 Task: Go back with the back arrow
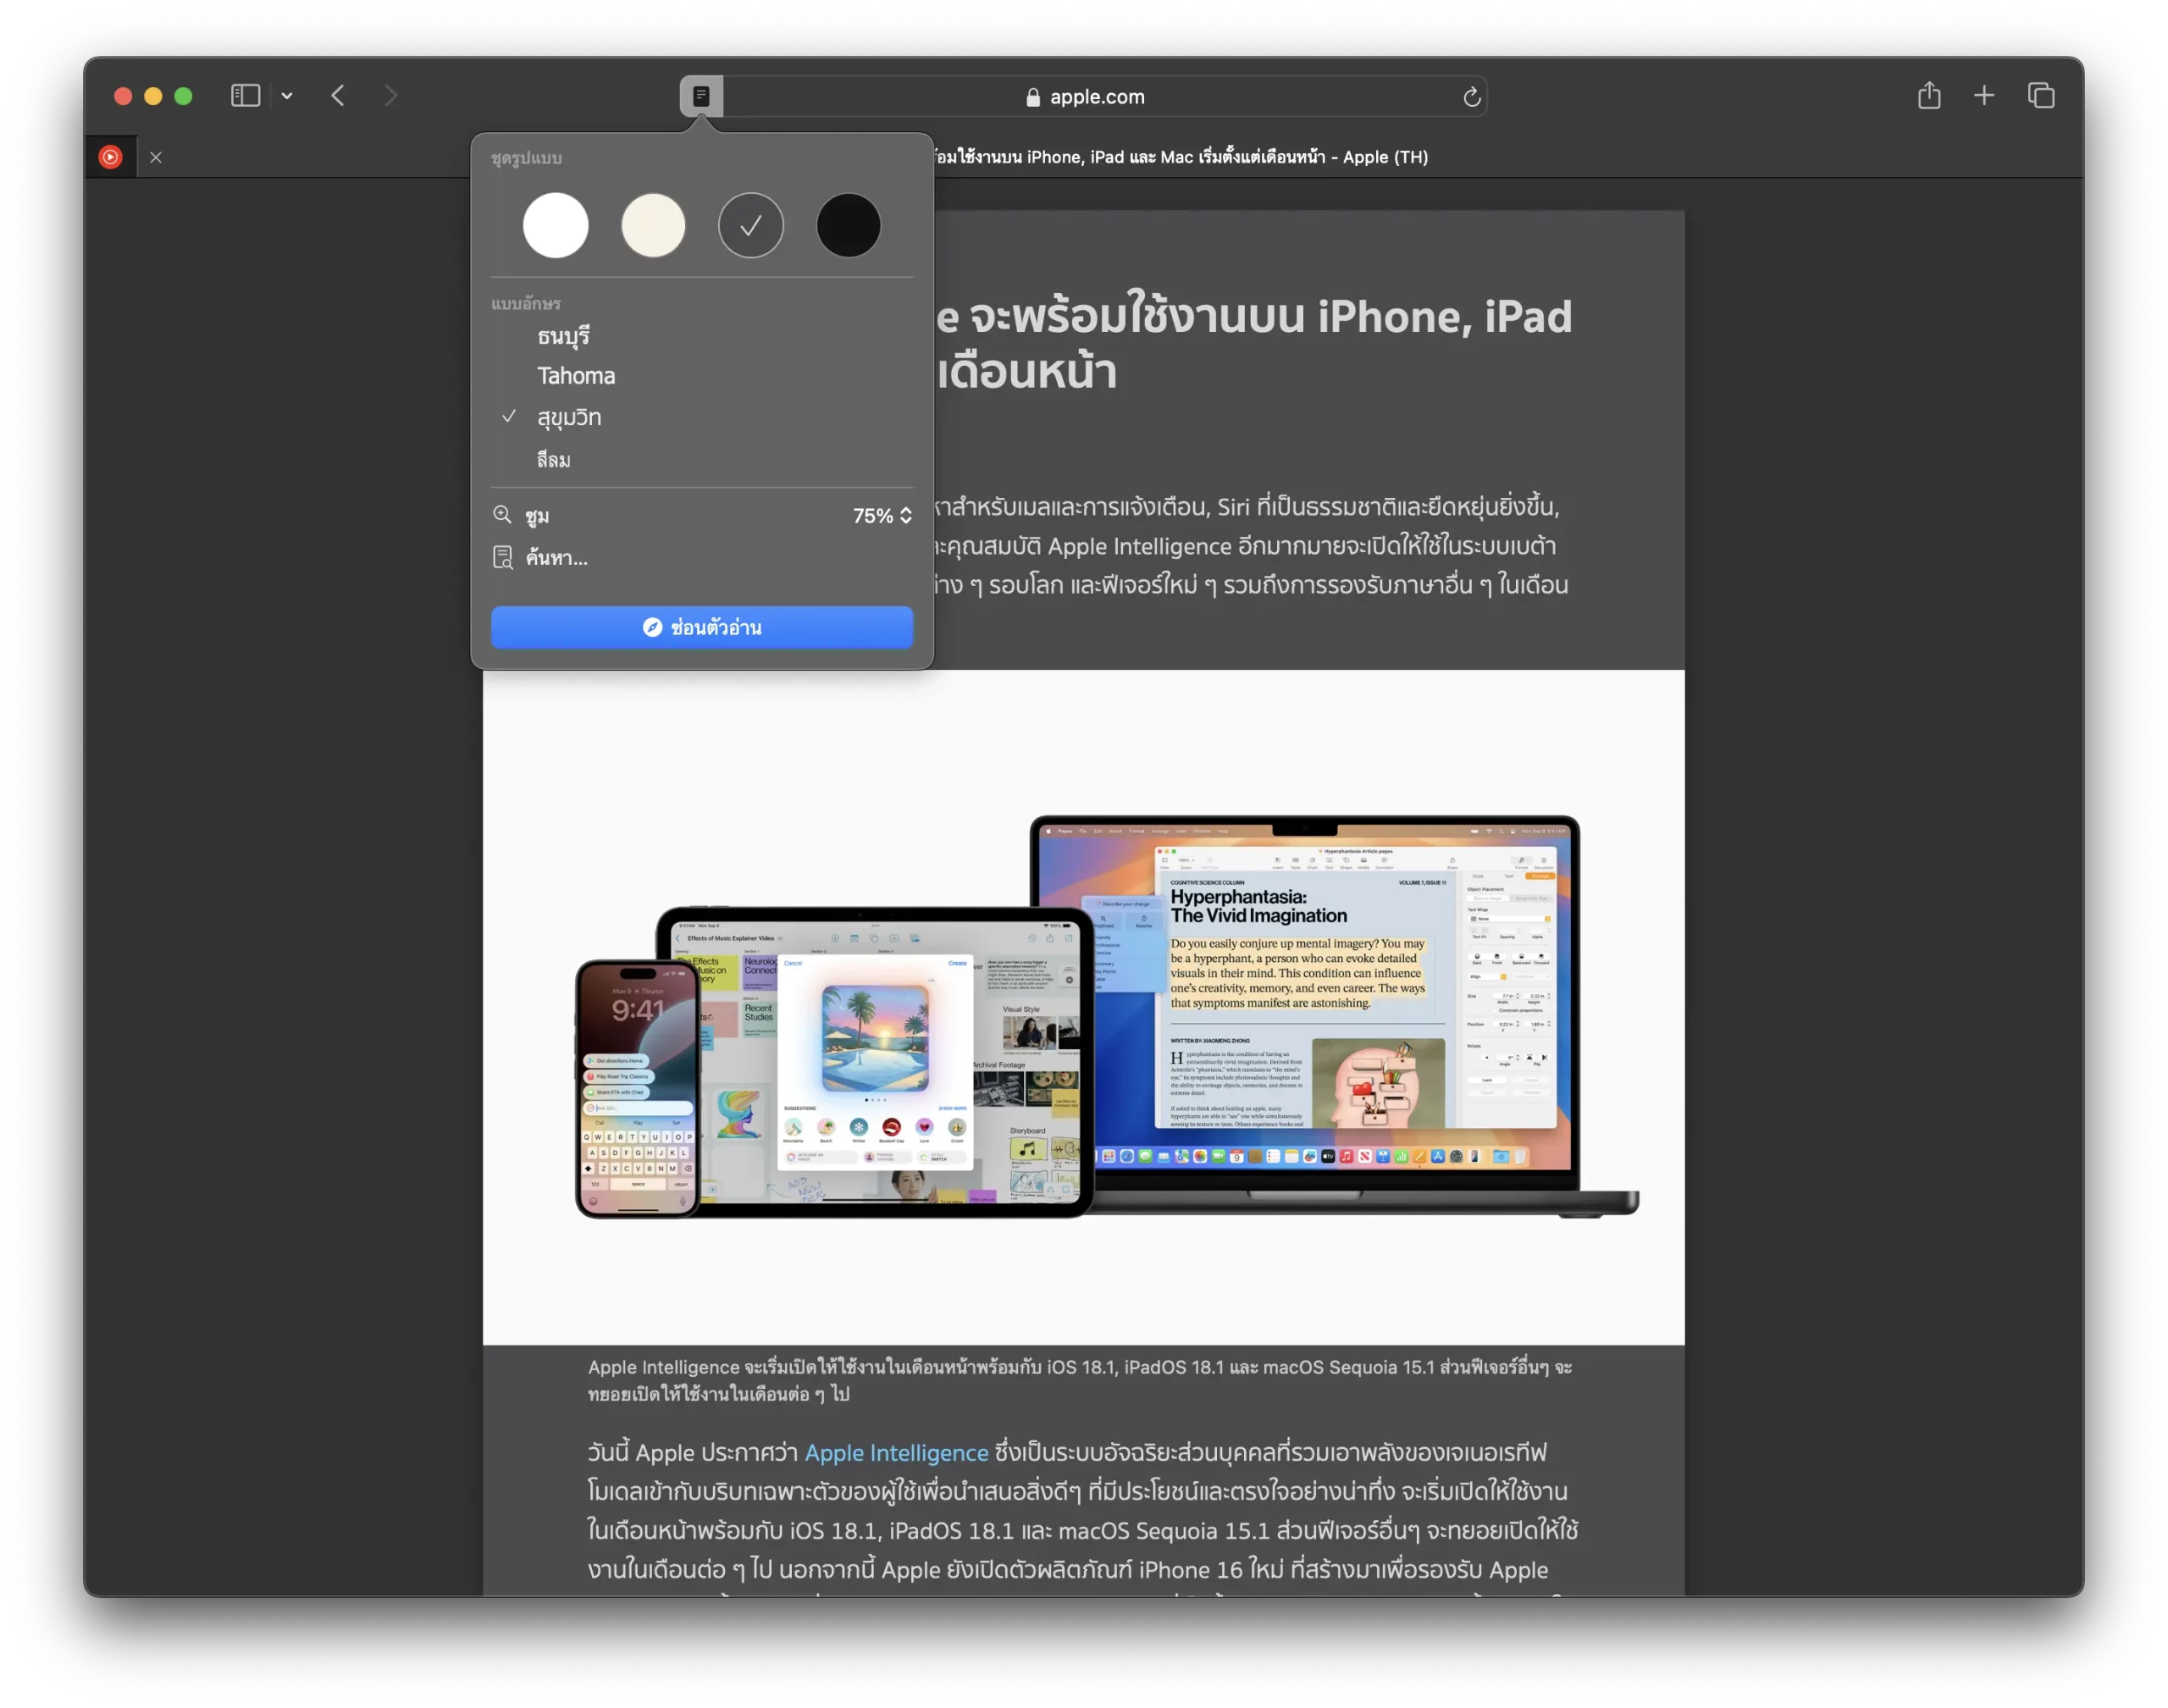tap(338, 96)
